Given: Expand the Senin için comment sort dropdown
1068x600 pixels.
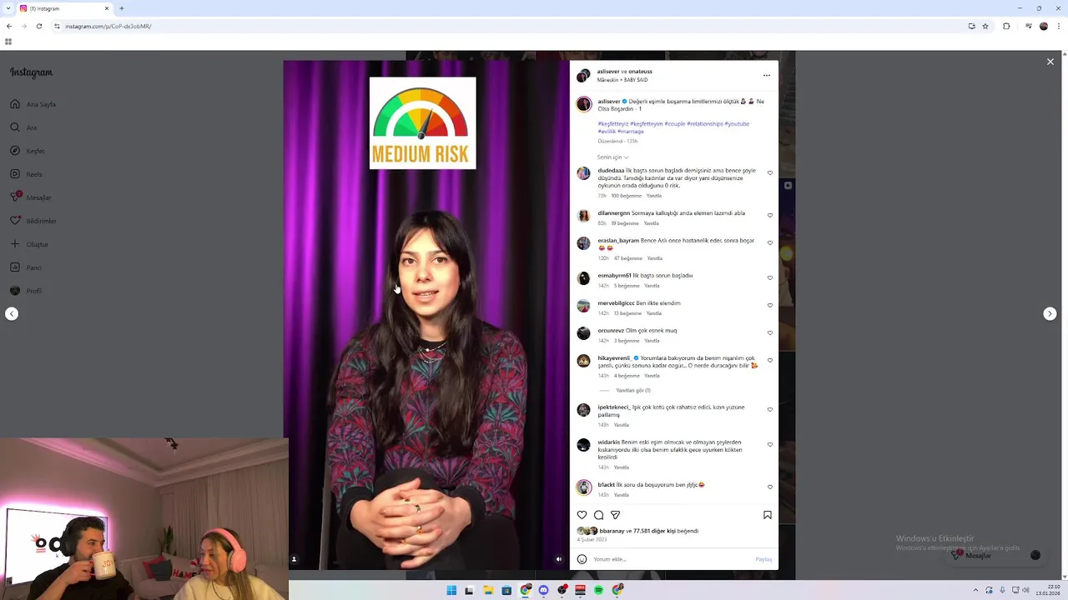Looking at the screenshot, I should (x=612, y=157).
